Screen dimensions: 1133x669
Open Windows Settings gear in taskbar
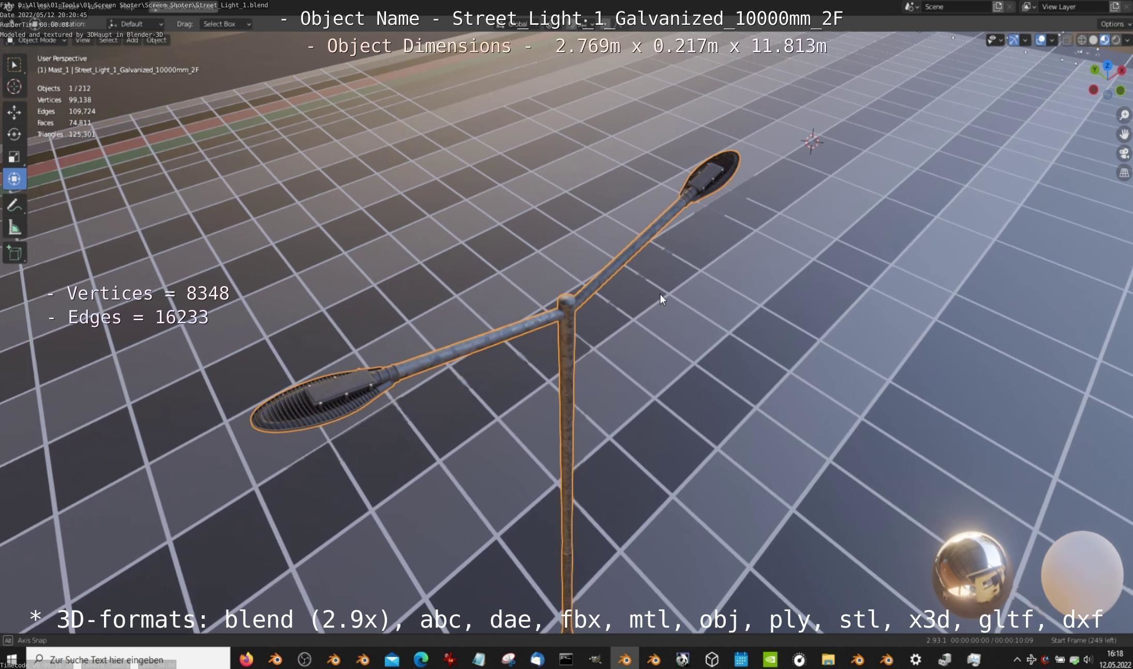click(x=915, y=659)
